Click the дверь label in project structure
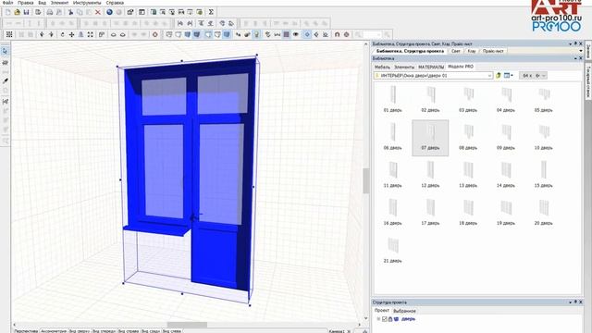Image resolution: width=592 pixels, height=333 pixels. tap(408, 319)
